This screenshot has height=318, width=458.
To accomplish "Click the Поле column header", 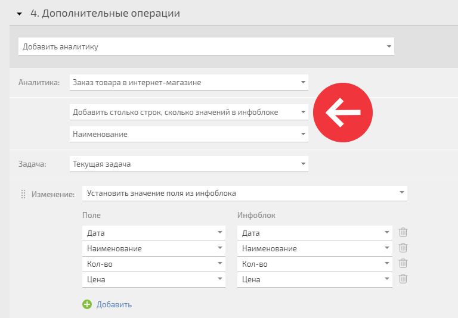I will [91, 216].
